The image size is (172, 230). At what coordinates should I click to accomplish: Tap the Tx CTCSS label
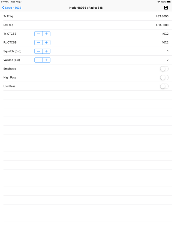point(10,34)
